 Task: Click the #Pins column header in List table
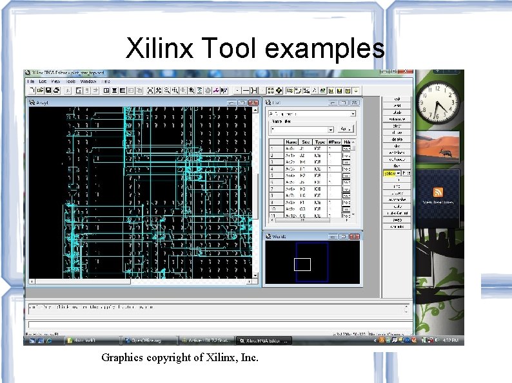tap(334, 142)
